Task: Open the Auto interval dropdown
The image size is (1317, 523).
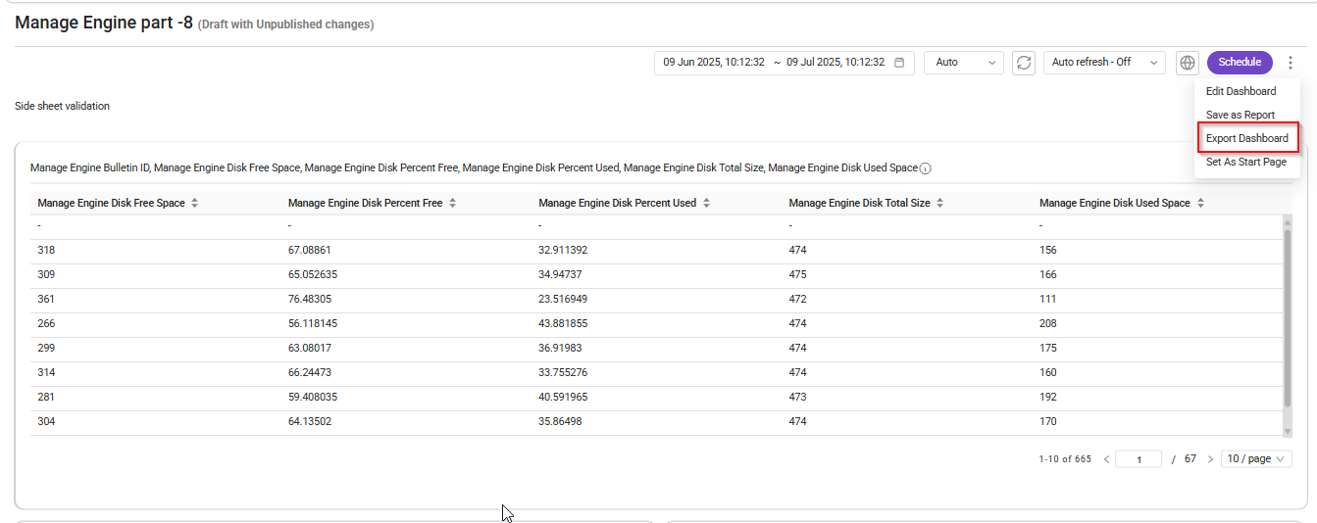Action: click(964, 63)
